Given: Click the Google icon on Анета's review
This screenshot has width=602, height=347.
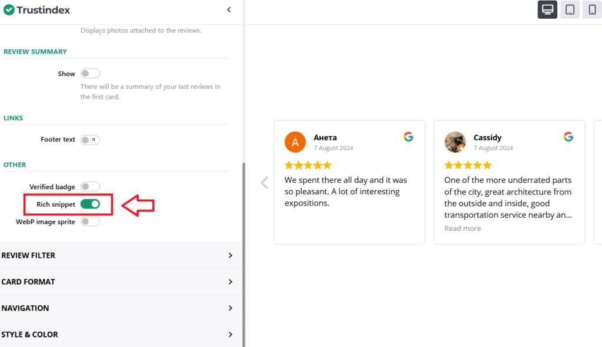Looking at the screenshot, I should point(409,137).
